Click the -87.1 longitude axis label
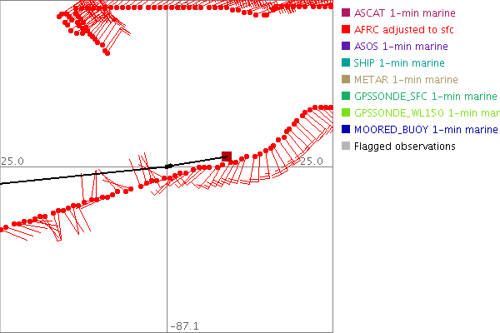The image size is (500, 333). (x=183, y=326)
